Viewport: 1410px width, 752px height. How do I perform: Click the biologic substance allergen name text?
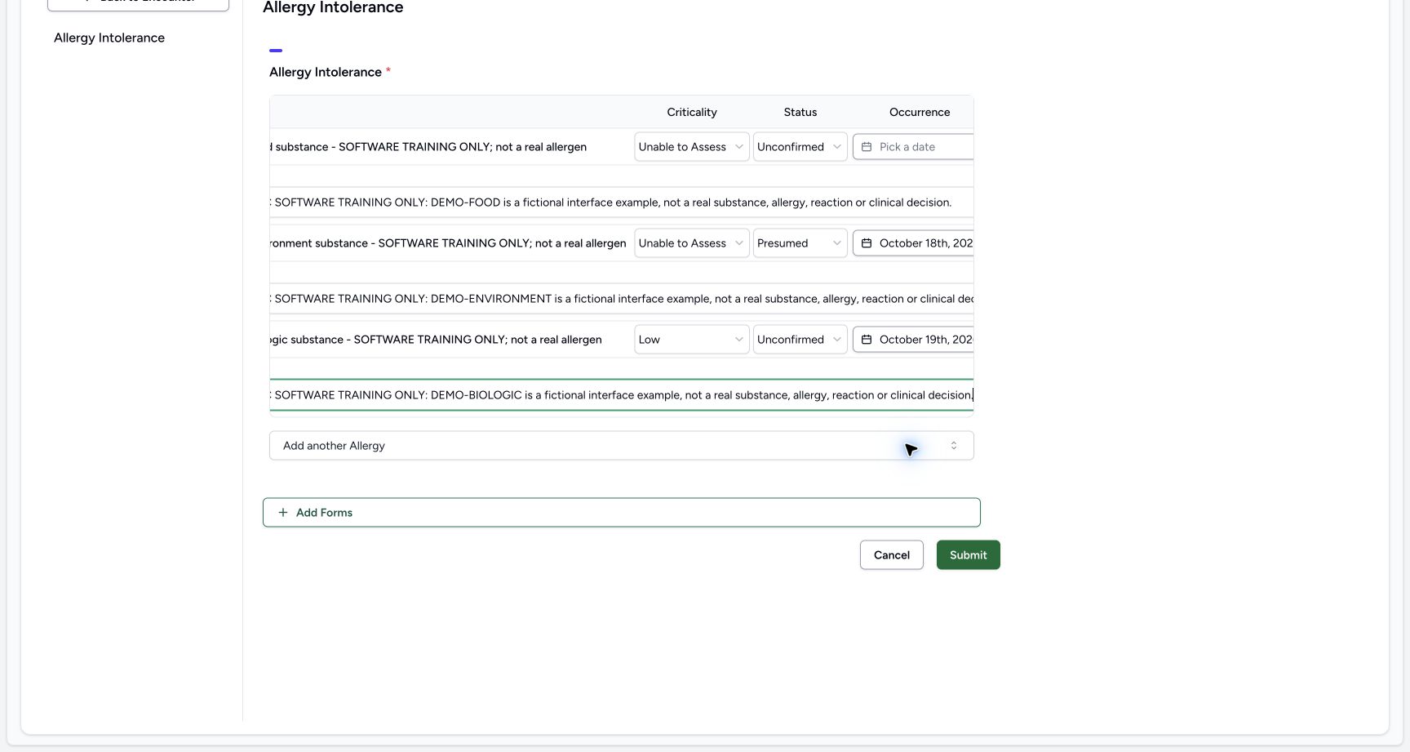(x=436, y=340)
